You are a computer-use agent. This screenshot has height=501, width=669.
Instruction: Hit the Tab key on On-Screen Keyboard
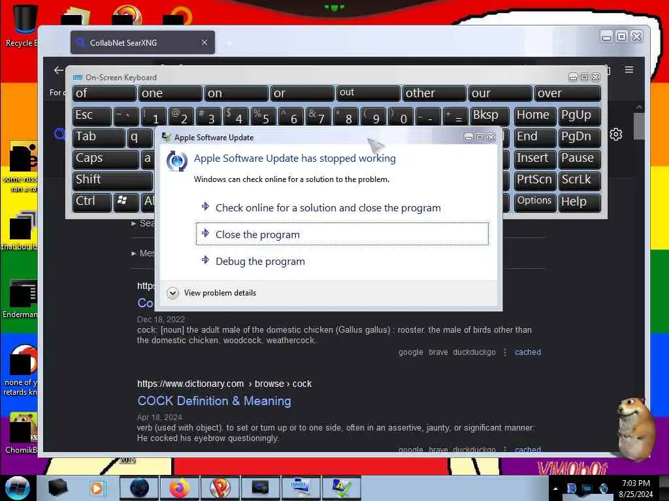pos(99,137)
